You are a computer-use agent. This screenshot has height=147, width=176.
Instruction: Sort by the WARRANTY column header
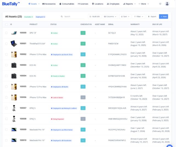click(x=135, y=24)
